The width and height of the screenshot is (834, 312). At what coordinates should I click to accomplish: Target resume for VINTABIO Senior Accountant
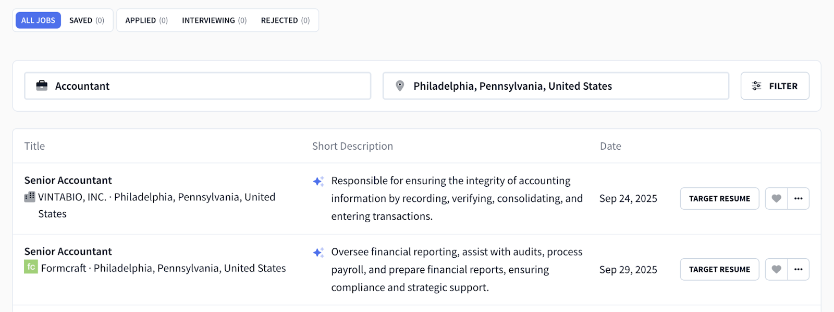[x=719, y=199]
